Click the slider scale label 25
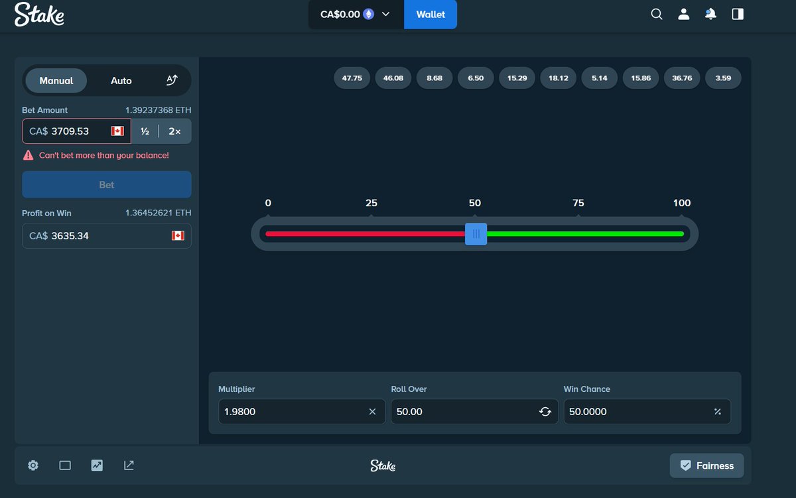Screen dimensions: 796x498 coord(371,203)
